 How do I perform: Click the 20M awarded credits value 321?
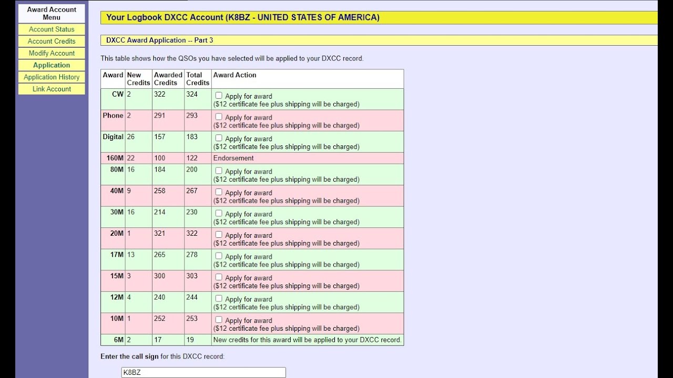[x=159, y=233]
